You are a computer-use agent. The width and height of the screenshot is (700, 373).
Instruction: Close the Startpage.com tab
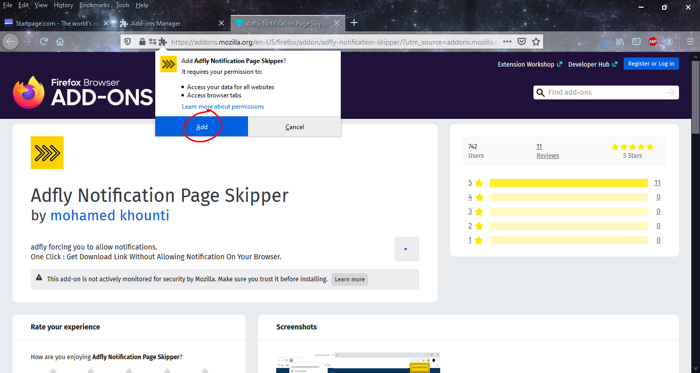point(106,23)
